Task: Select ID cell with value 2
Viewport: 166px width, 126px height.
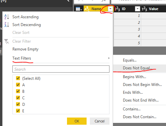Action: pyautogui.click(x=127, y=22)
